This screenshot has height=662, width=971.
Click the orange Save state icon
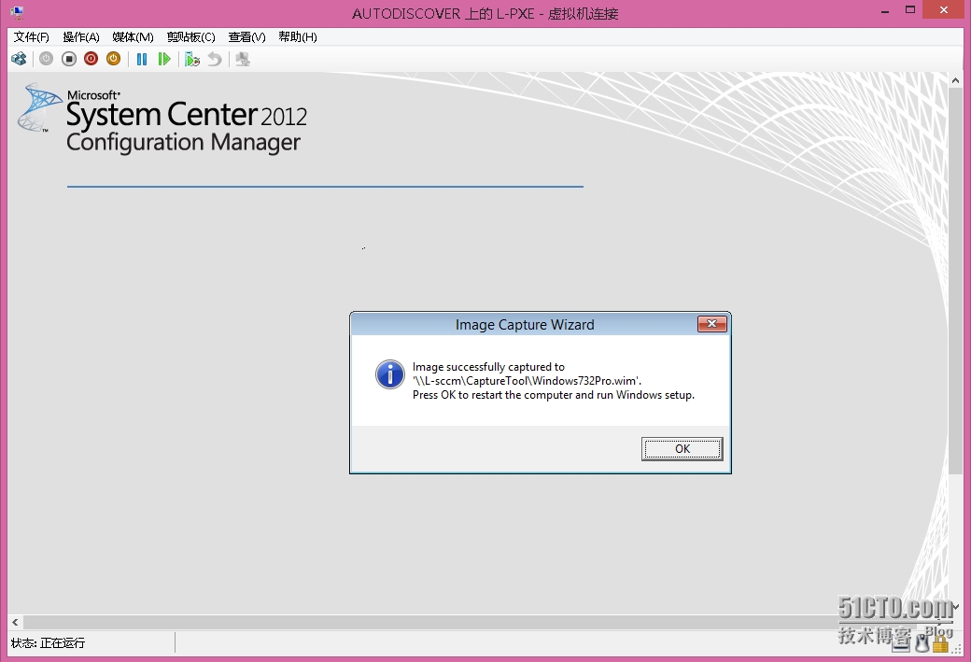pyautogui.click(x=113, y=59)
